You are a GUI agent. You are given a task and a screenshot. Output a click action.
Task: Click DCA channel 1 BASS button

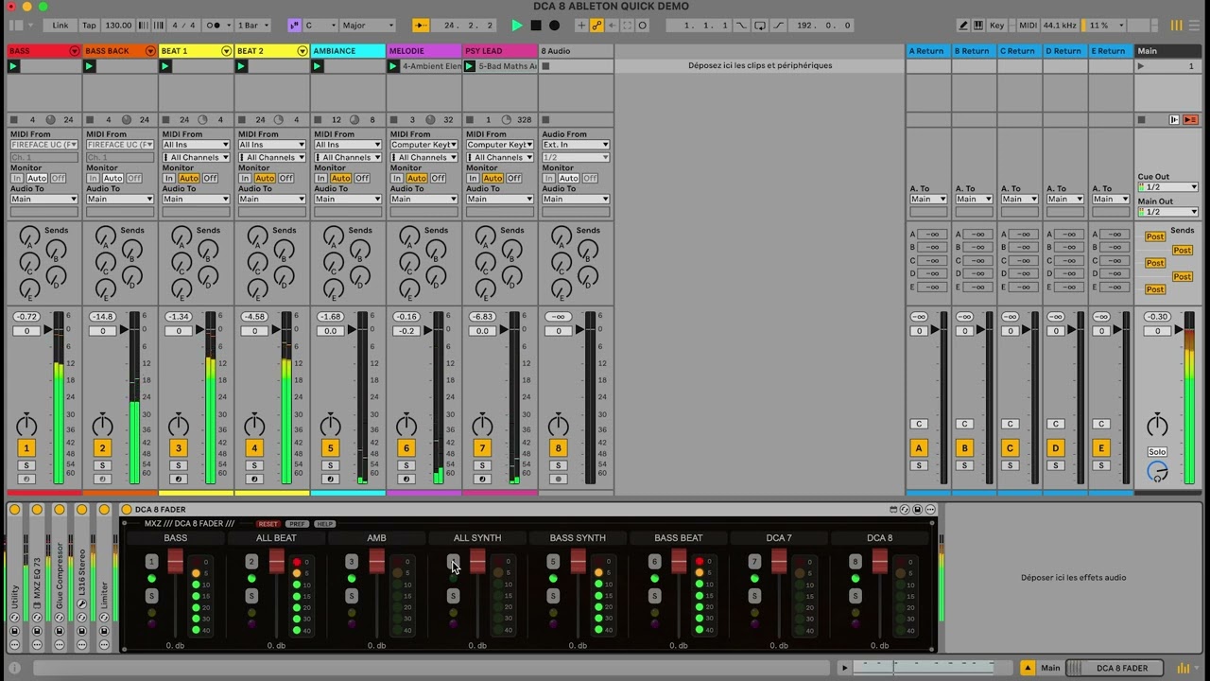151,562
